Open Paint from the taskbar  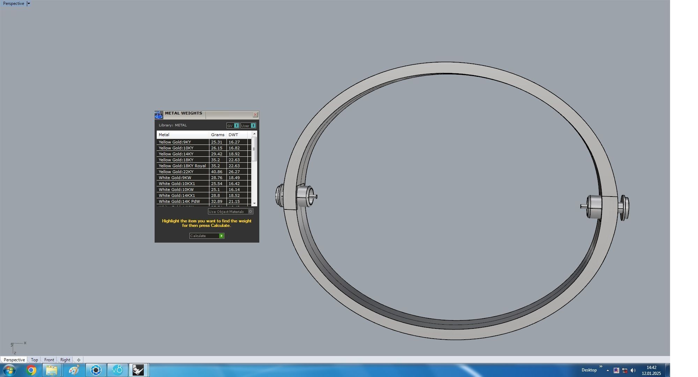[x=74, y=370]
